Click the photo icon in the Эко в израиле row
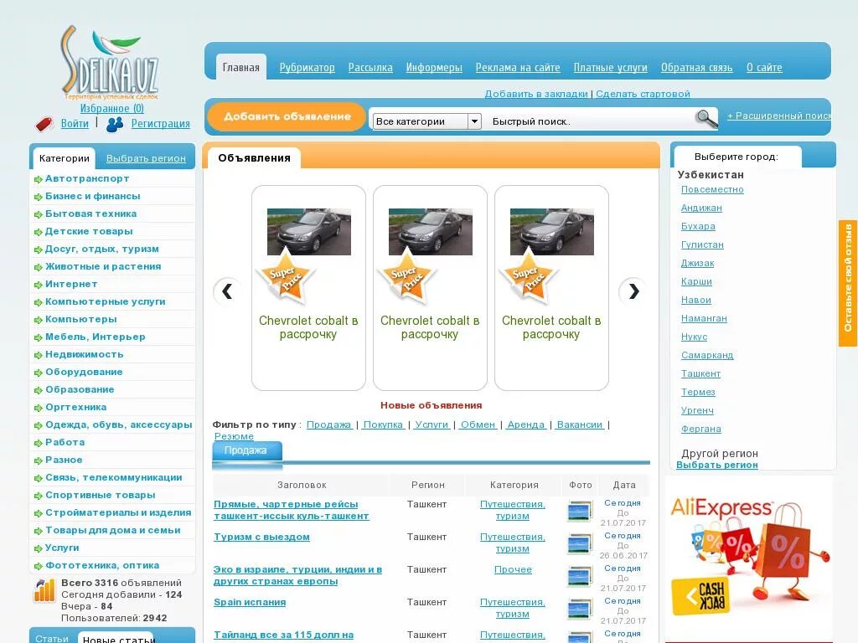858x643 pixels. click(580, 577)
